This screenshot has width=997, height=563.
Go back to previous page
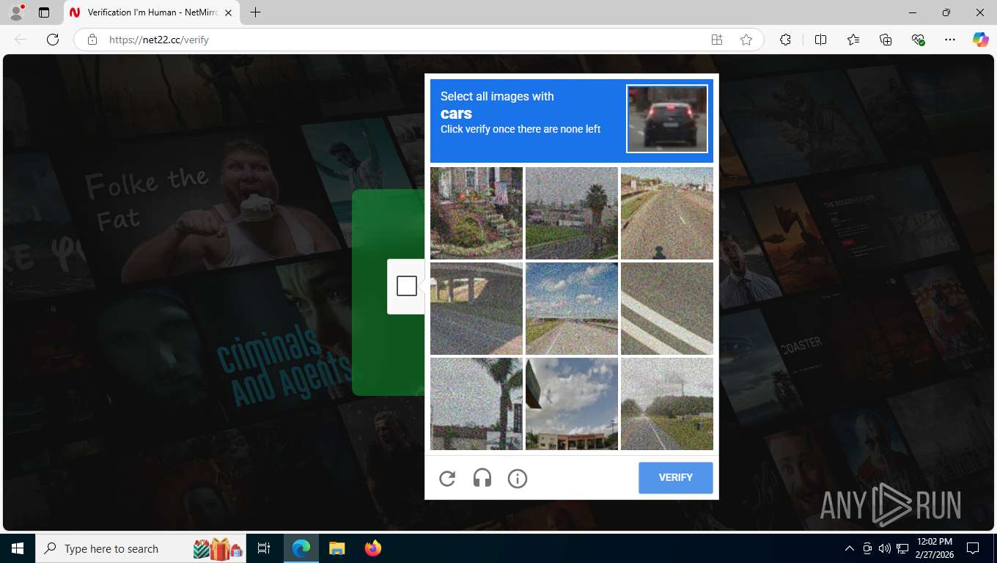click(21, 40)
